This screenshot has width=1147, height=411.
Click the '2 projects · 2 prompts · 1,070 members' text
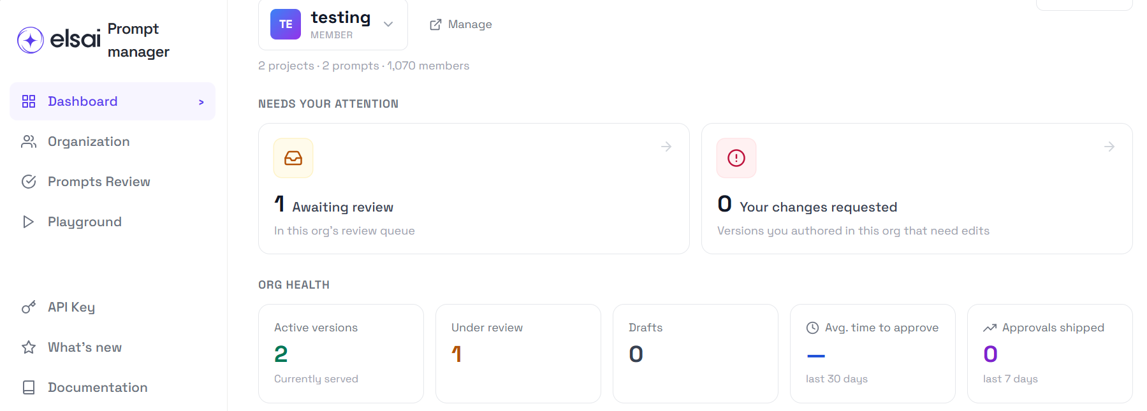(x=363, y=66)
